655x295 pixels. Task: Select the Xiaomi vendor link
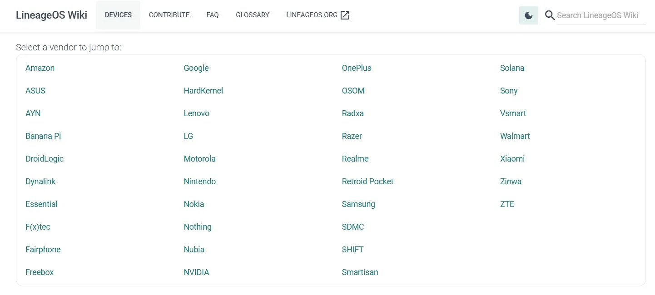(x=512, y=159)
